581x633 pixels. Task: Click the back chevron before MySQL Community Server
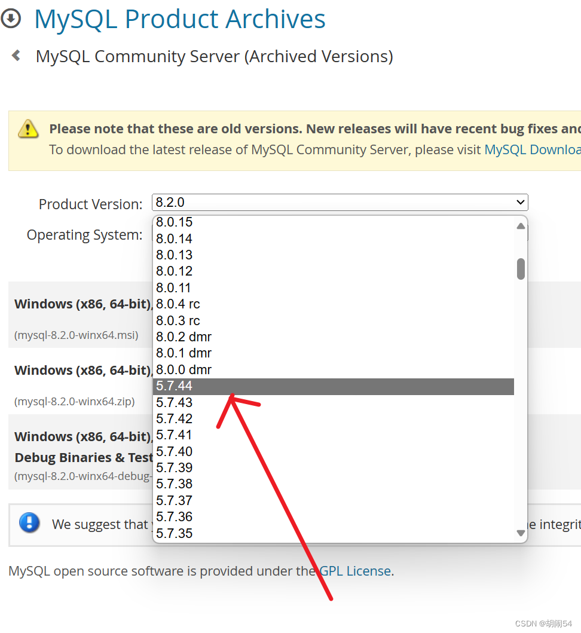[x=15, y=55]
